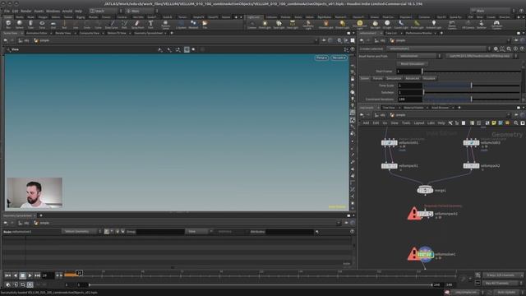Open the network editor Layout menu
This screenshot has width=526, height=296.
[x=418, y=123]
